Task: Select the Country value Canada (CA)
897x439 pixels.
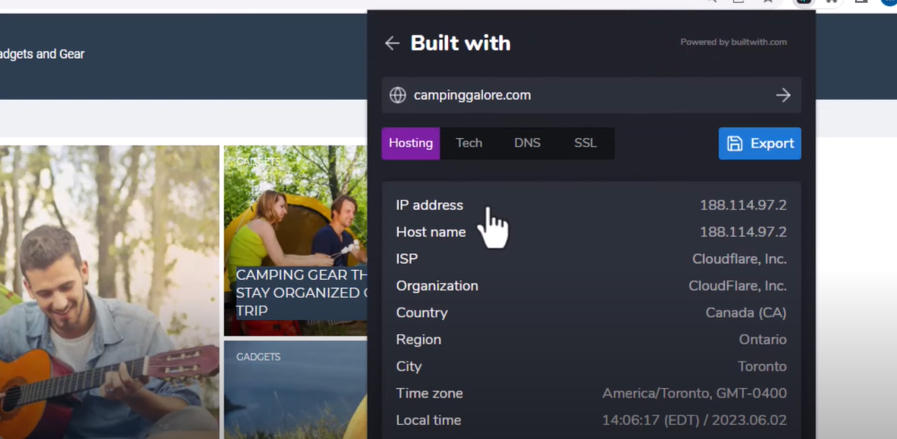Action: 746,313
